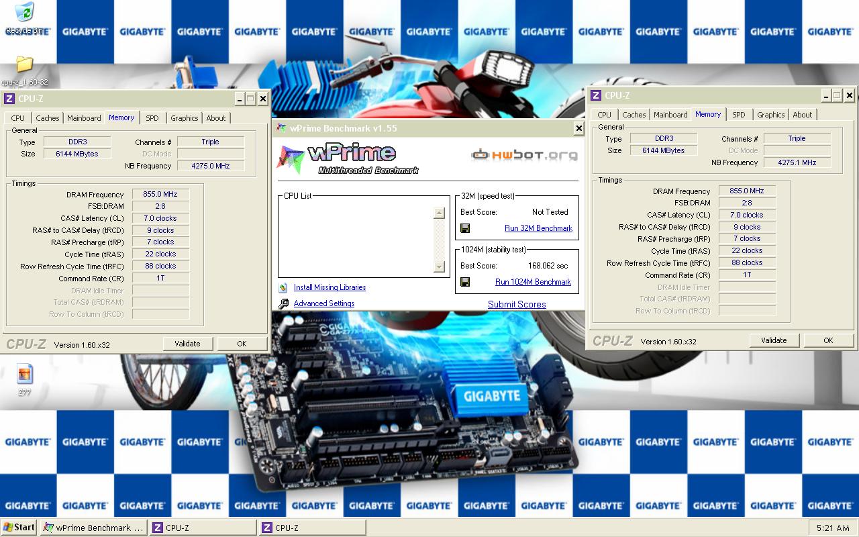Open Graphics tab in left CPU-Z
This screenshot has width=859, height=537.
[185, 118]
